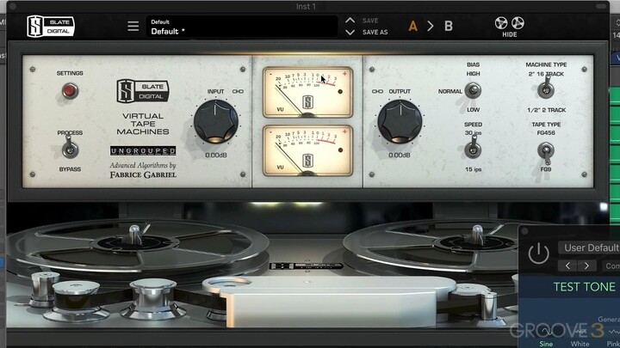This screenshot has width=620, height=348.
Task: Click the Slate Digital panel logo
Action: click(x=143, y=91)
